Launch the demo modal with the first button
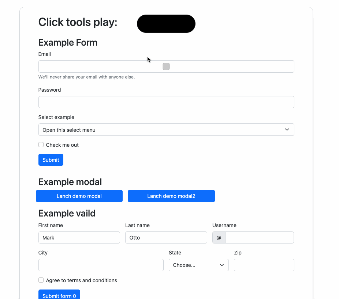 [x=79, y=196]
